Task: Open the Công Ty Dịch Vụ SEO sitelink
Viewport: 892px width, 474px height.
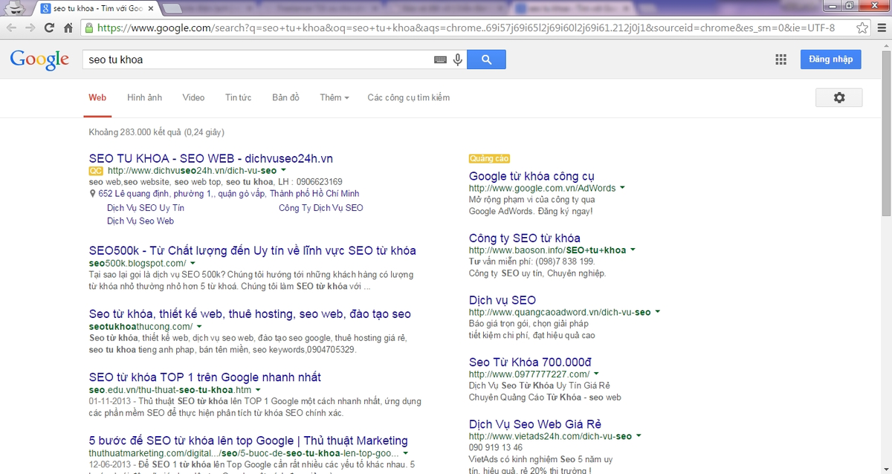Action: 321,208
